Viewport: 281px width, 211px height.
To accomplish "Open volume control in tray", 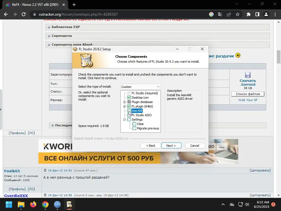I will point(247,204).
